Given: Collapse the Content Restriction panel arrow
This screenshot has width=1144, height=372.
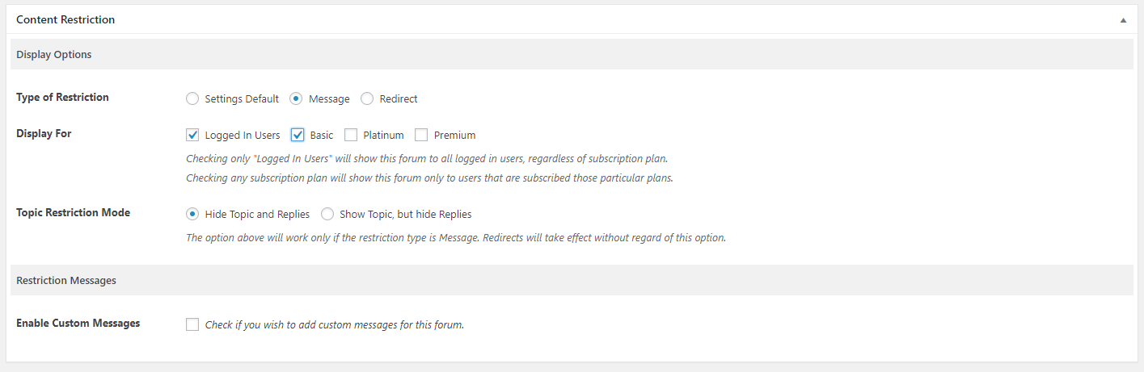Looking at the screenshot, I should [1123, 20].
